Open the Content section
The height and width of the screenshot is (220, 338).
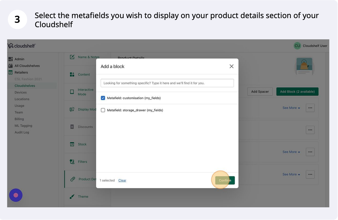[84, 75]
